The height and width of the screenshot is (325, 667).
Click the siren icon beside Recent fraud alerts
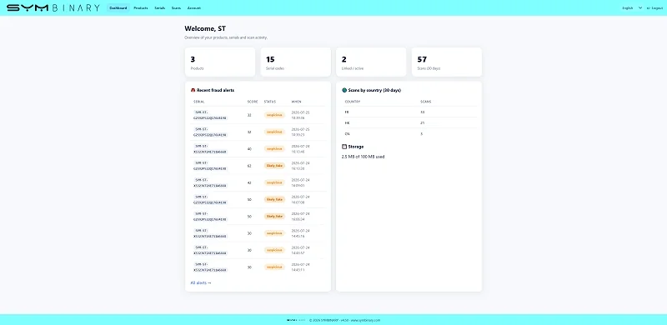(x=193, y=90)
